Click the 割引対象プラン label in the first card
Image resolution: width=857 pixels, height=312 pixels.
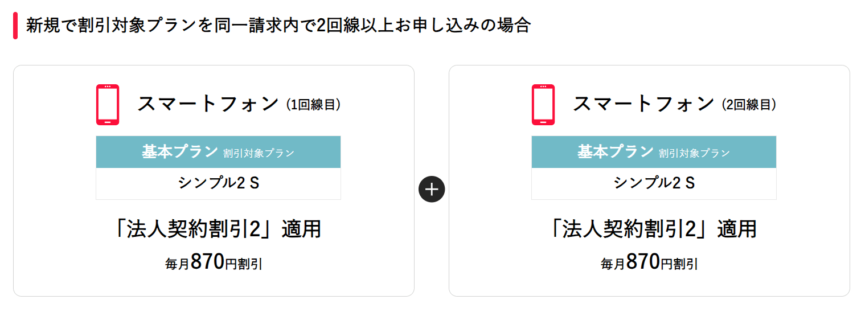point(259,153)
